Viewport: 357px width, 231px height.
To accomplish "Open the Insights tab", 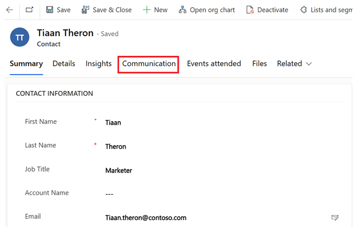I will coord(99,64).
